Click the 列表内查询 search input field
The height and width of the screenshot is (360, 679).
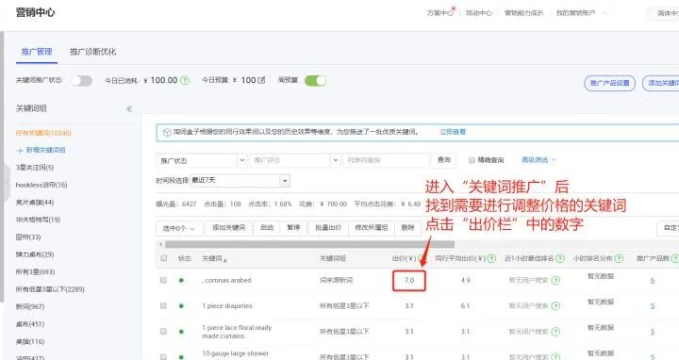[387, 160]
